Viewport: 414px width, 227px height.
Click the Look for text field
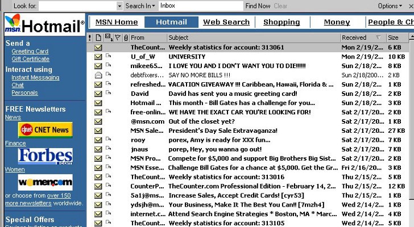77,6
